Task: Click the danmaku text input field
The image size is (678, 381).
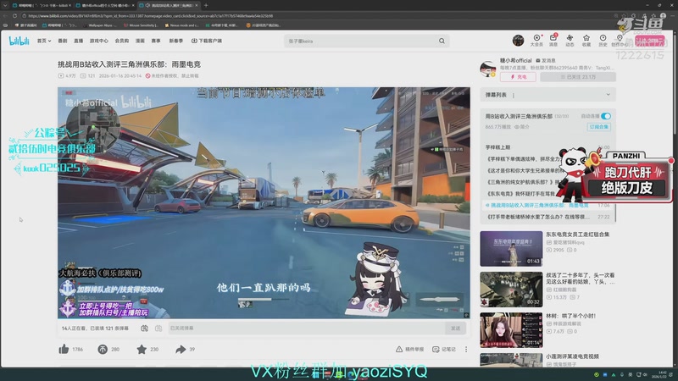Action: coord(307,329)
